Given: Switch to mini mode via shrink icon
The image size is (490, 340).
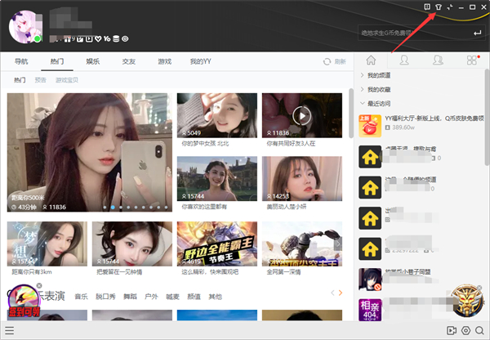Looking at the screenshot, I should point(448,7).
